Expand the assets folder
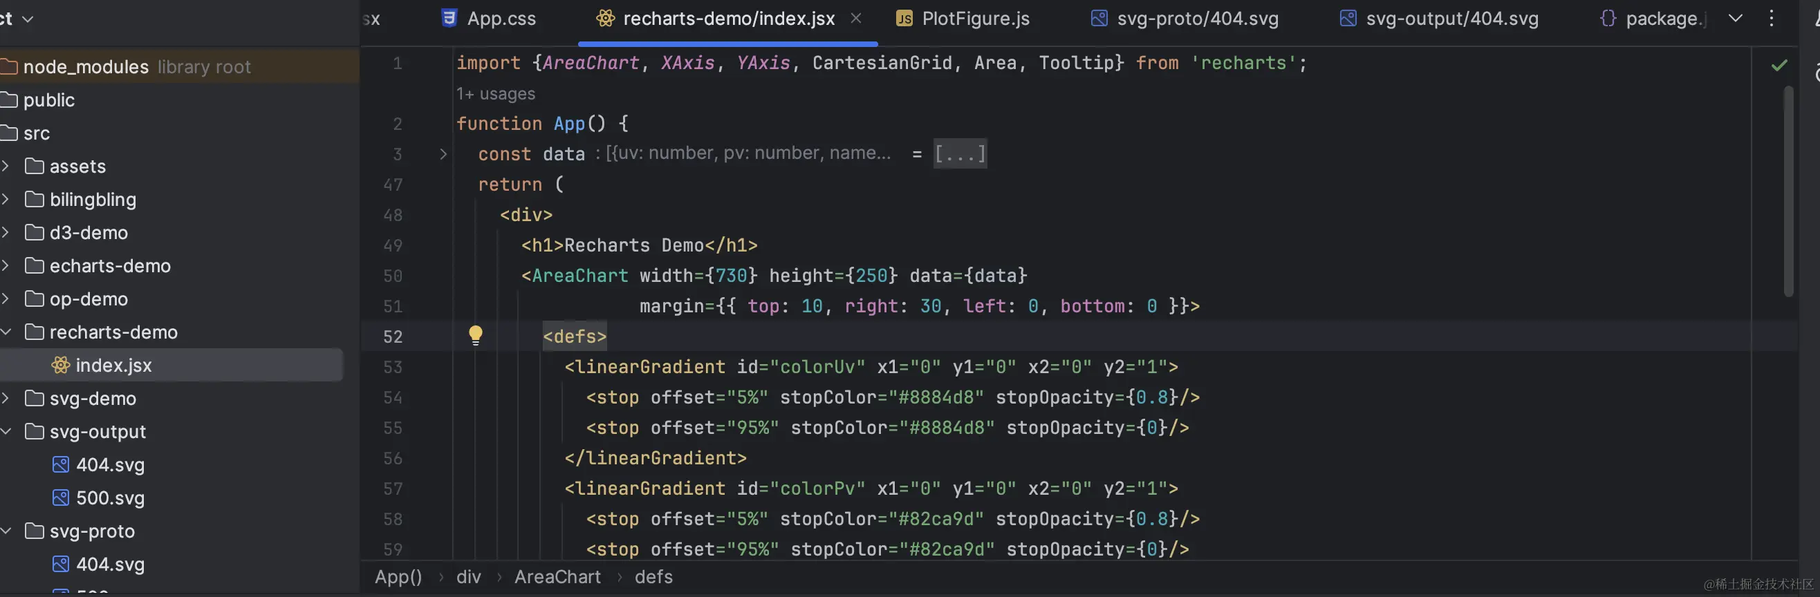This screenshot has height=597, width=1820. tap(6, 167)
